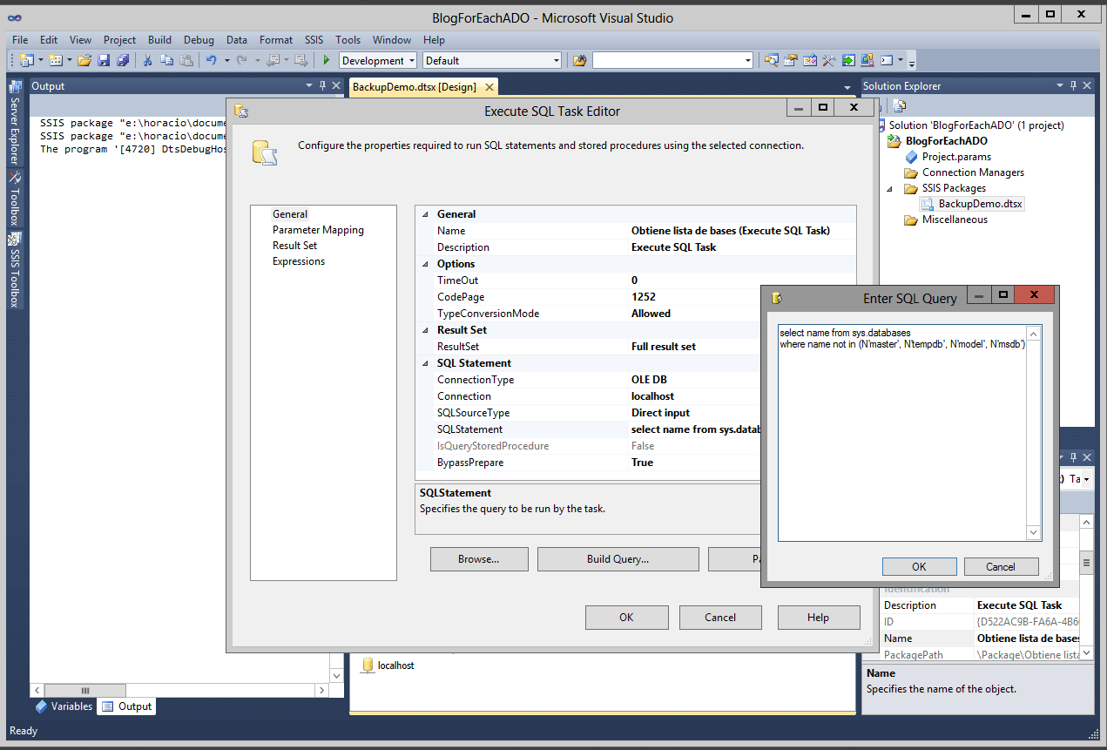Click the Copy toolbar icon
Image resolution: width=1107 pixels, height=750 pixels.
(166, 60)
